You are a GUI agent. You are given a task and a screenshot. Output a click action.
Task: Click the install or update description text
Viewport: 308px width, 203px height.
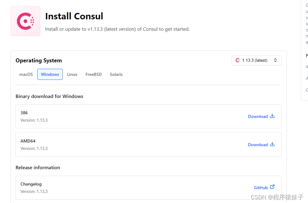click(117, 29)
